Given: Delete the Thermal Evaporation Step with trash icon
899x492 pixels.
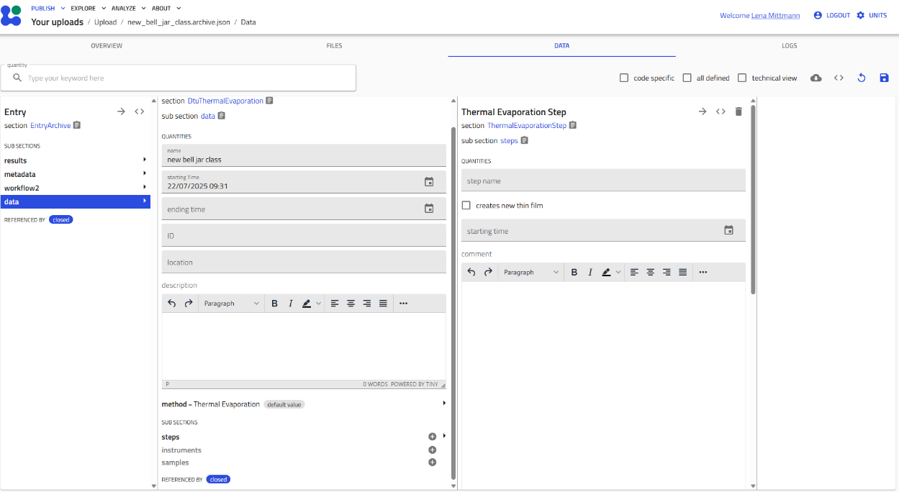Looking at the screenshot, I should click(x=738, y=111).
